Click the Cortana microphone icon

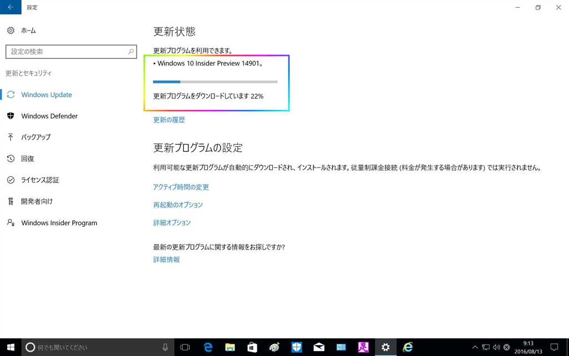click(165, 347)
